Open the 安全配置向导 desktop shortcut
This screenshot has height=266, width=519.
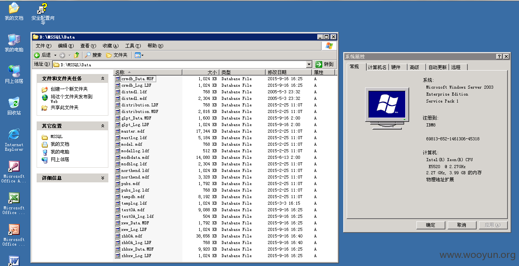(43, 13)
